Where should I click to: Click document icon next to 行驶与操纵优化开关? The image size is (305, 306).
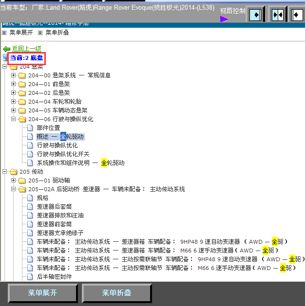click(x=30, y=154)
